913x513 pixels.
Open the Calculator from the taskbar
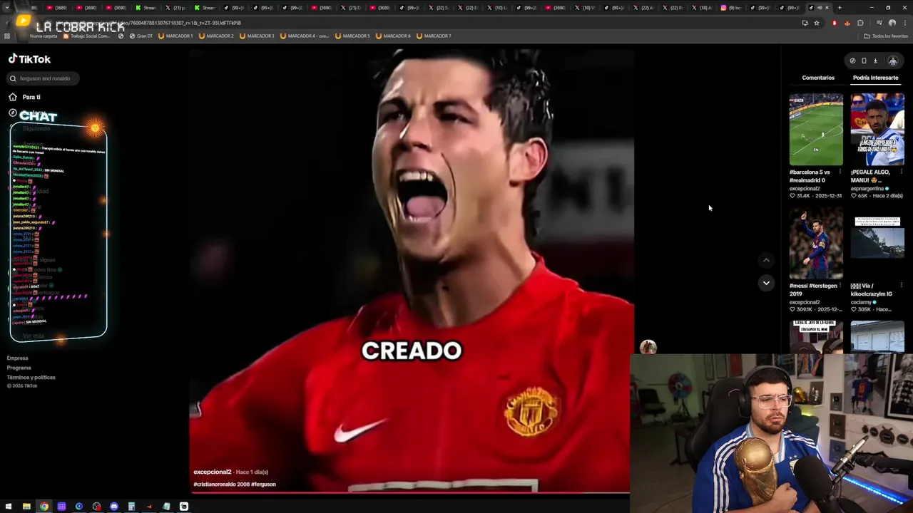pos(131,507)
